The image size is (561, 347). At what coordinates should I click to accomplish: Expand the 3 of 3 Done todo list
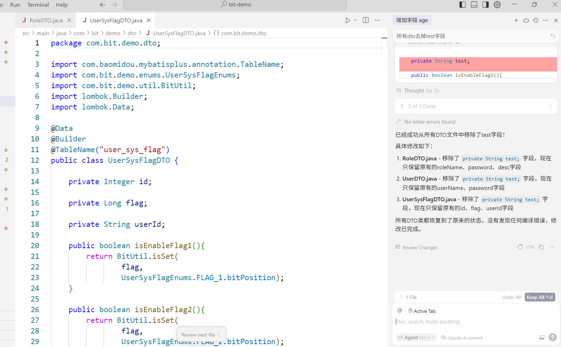pyautogui.click(x=476, y=106)
